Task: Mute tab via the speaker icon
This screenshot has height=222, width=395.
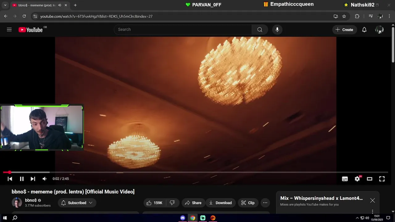Action: point(60,5)
